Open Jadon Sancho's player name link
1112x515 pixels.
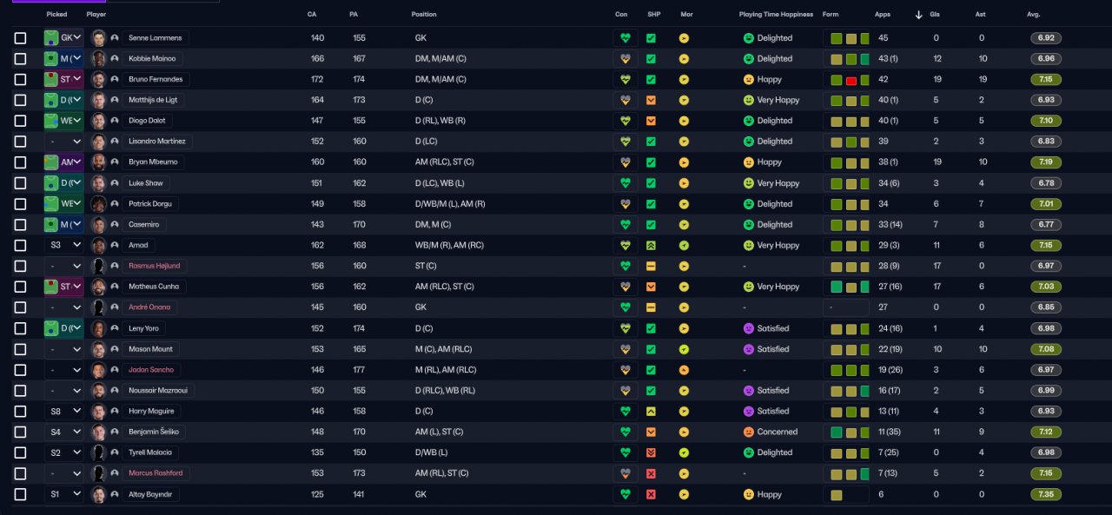(x=151, y=370)
